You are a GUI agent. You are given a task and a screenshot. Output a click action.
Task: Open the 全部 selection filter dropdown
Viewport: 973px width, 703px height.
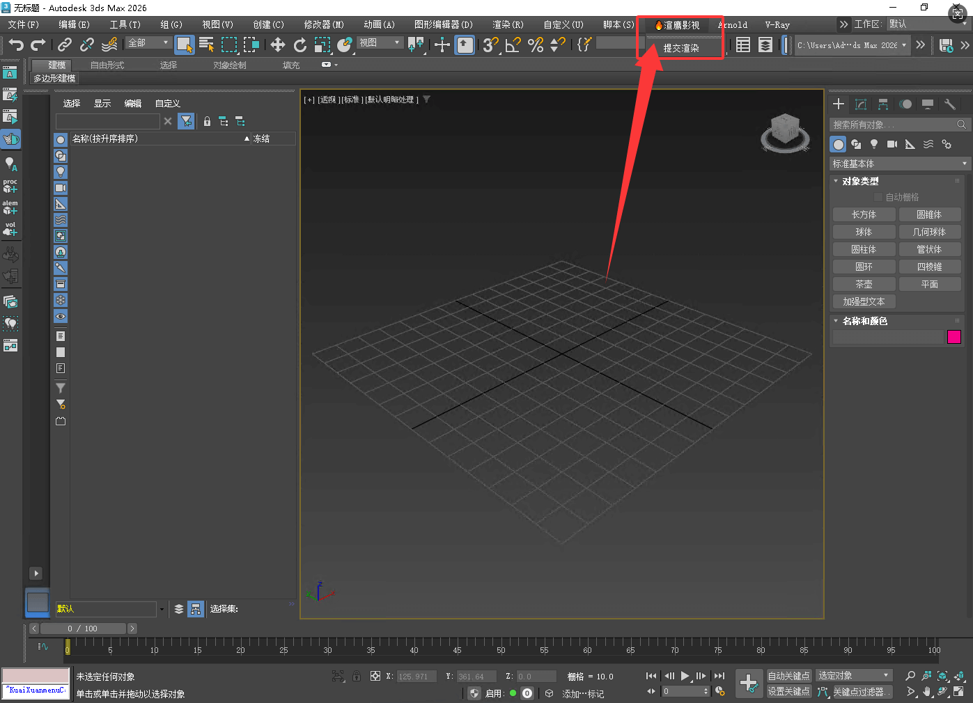pos(148,43)
